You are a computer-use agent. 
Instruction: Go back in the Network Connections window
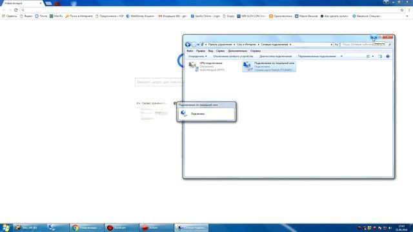click(x=188, y=44)
